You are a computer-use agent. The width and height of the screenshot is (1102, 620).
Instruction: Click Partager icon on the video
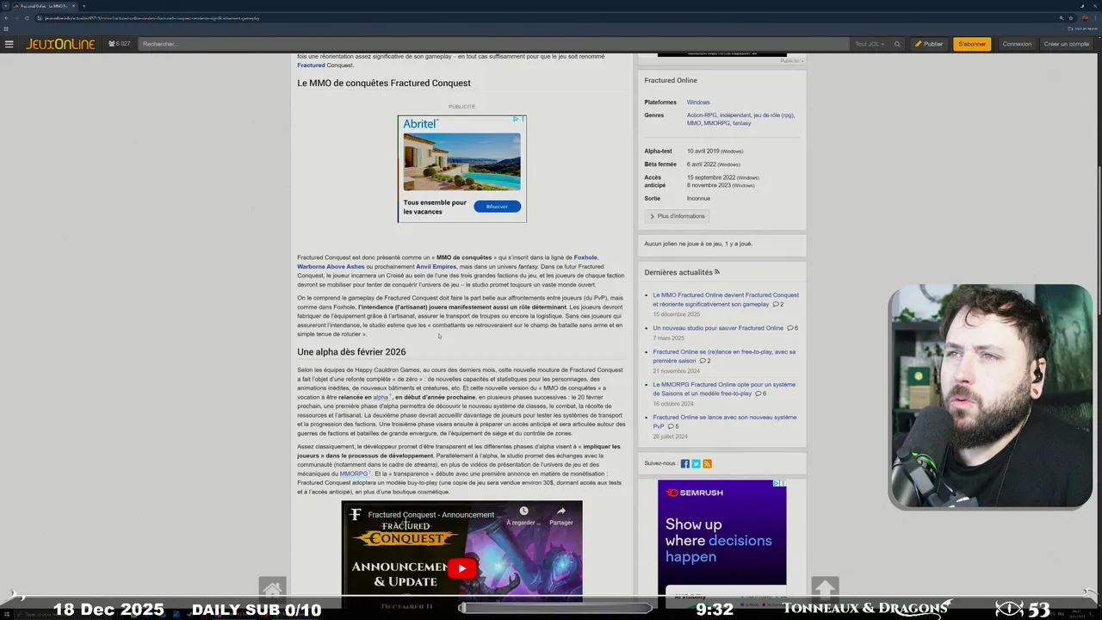pos(560,516)
